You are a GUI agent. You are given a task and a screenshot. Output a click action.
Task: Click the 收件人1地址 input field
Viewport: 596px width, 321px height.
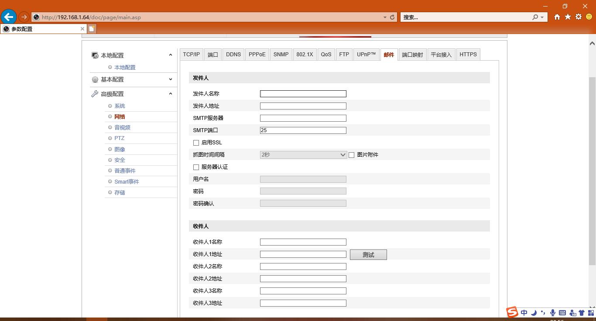303,254
